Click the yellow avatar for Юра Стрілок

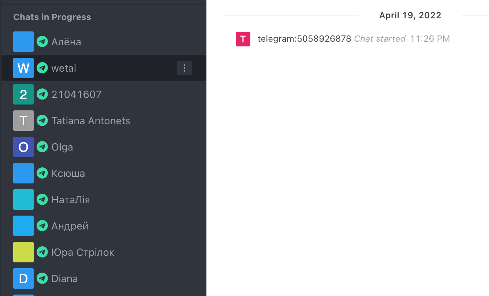click(23, 252)
